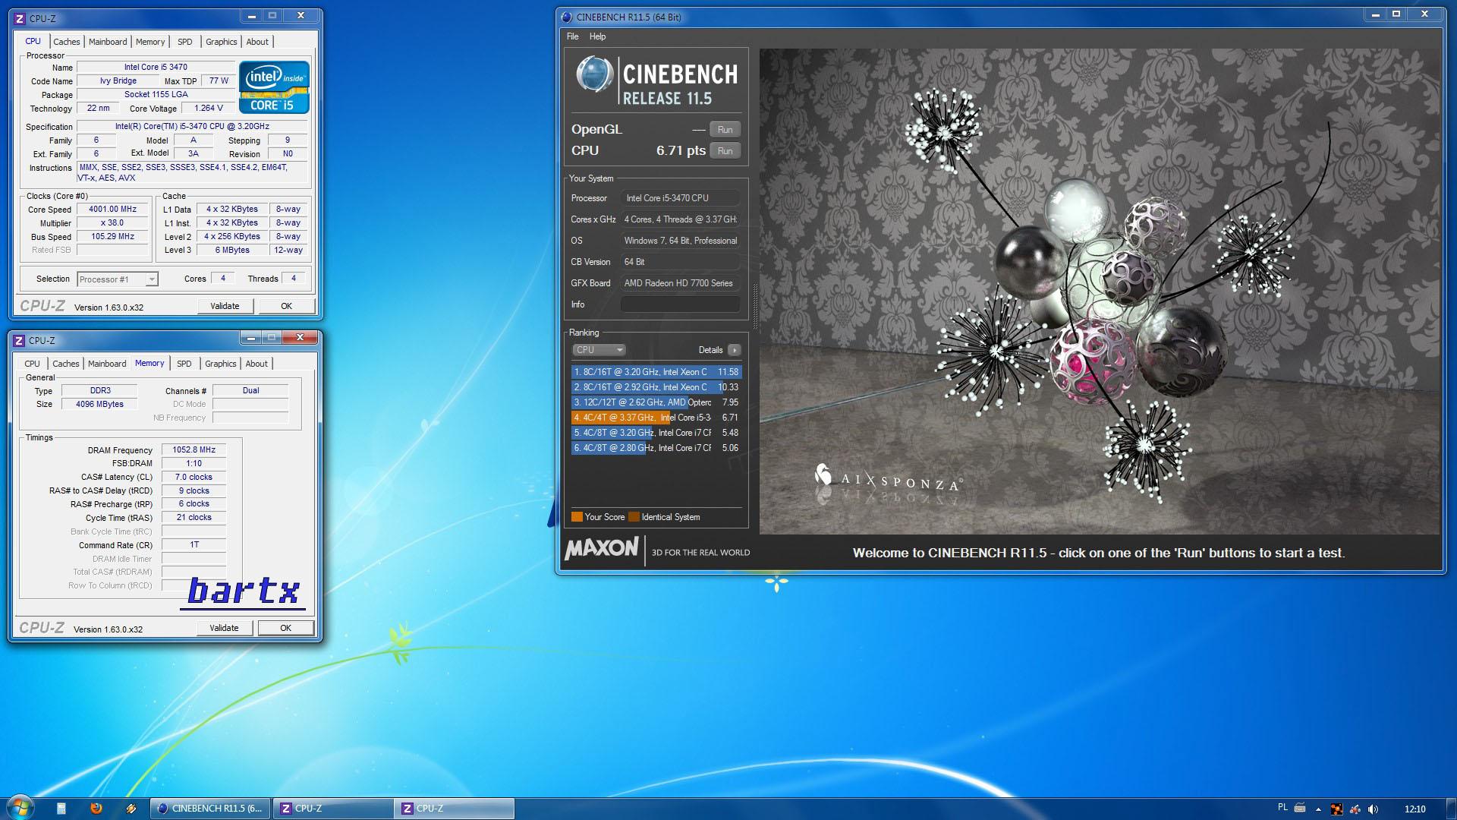Click the GFX Board AMD Radeon HD 7700 field

pos(680,283)
